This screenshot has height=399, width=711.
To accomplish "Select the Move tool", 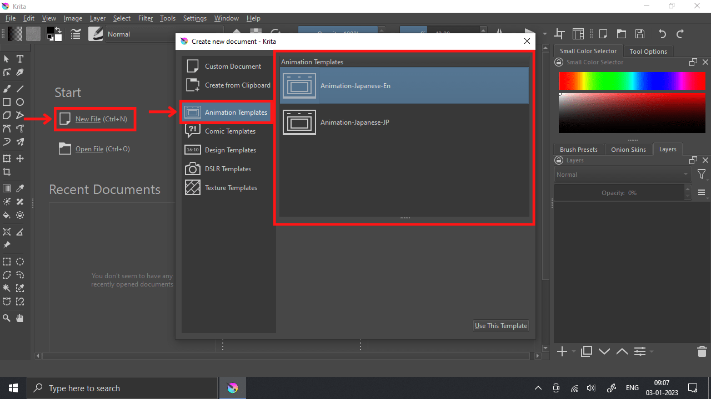I will point(20,158).
